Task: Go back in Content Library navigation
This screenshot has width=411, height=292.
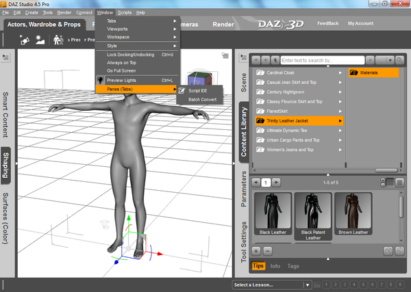Action: point(256,60)
